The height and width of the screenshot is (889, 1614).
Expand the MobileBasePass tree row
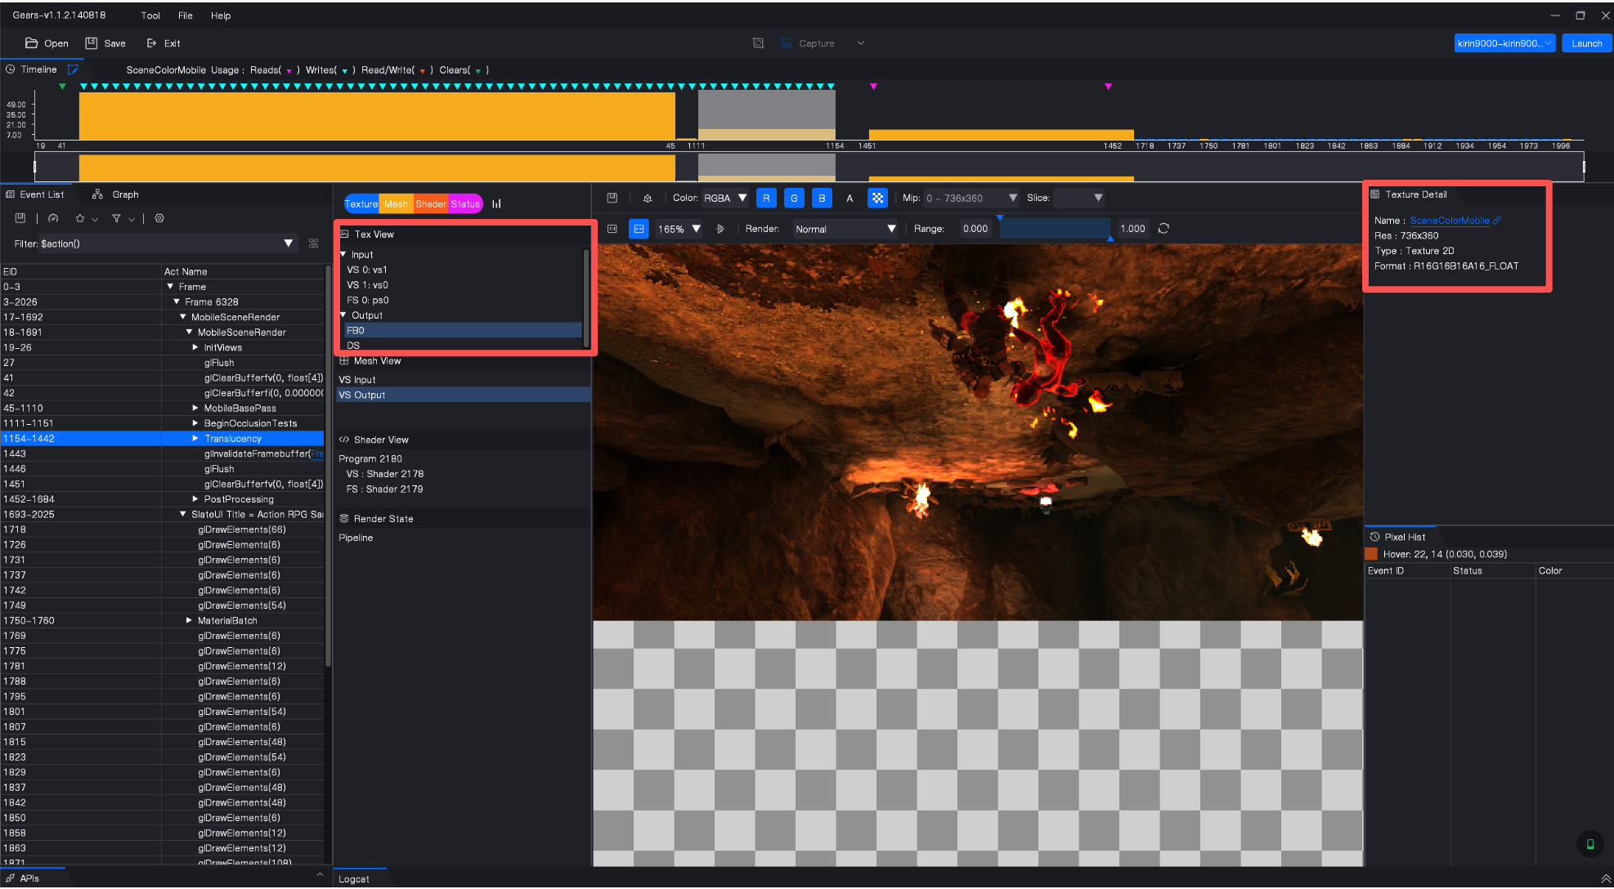click(195, 408)
